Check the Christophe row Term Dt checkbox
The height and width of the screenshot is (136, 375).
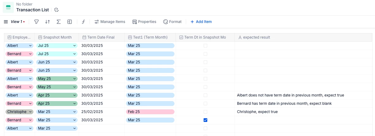[x=205, y=112]
